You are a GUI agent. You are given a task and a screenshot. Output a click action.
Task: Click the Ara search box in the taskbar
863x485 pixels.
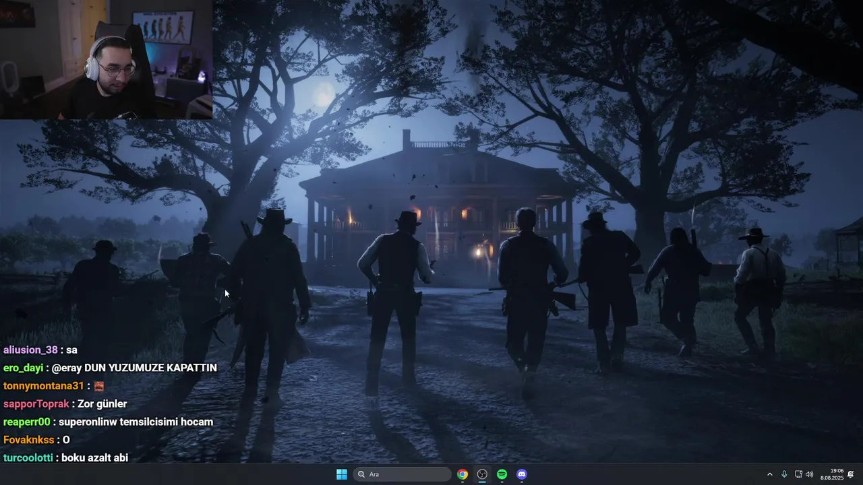(403, 474)
